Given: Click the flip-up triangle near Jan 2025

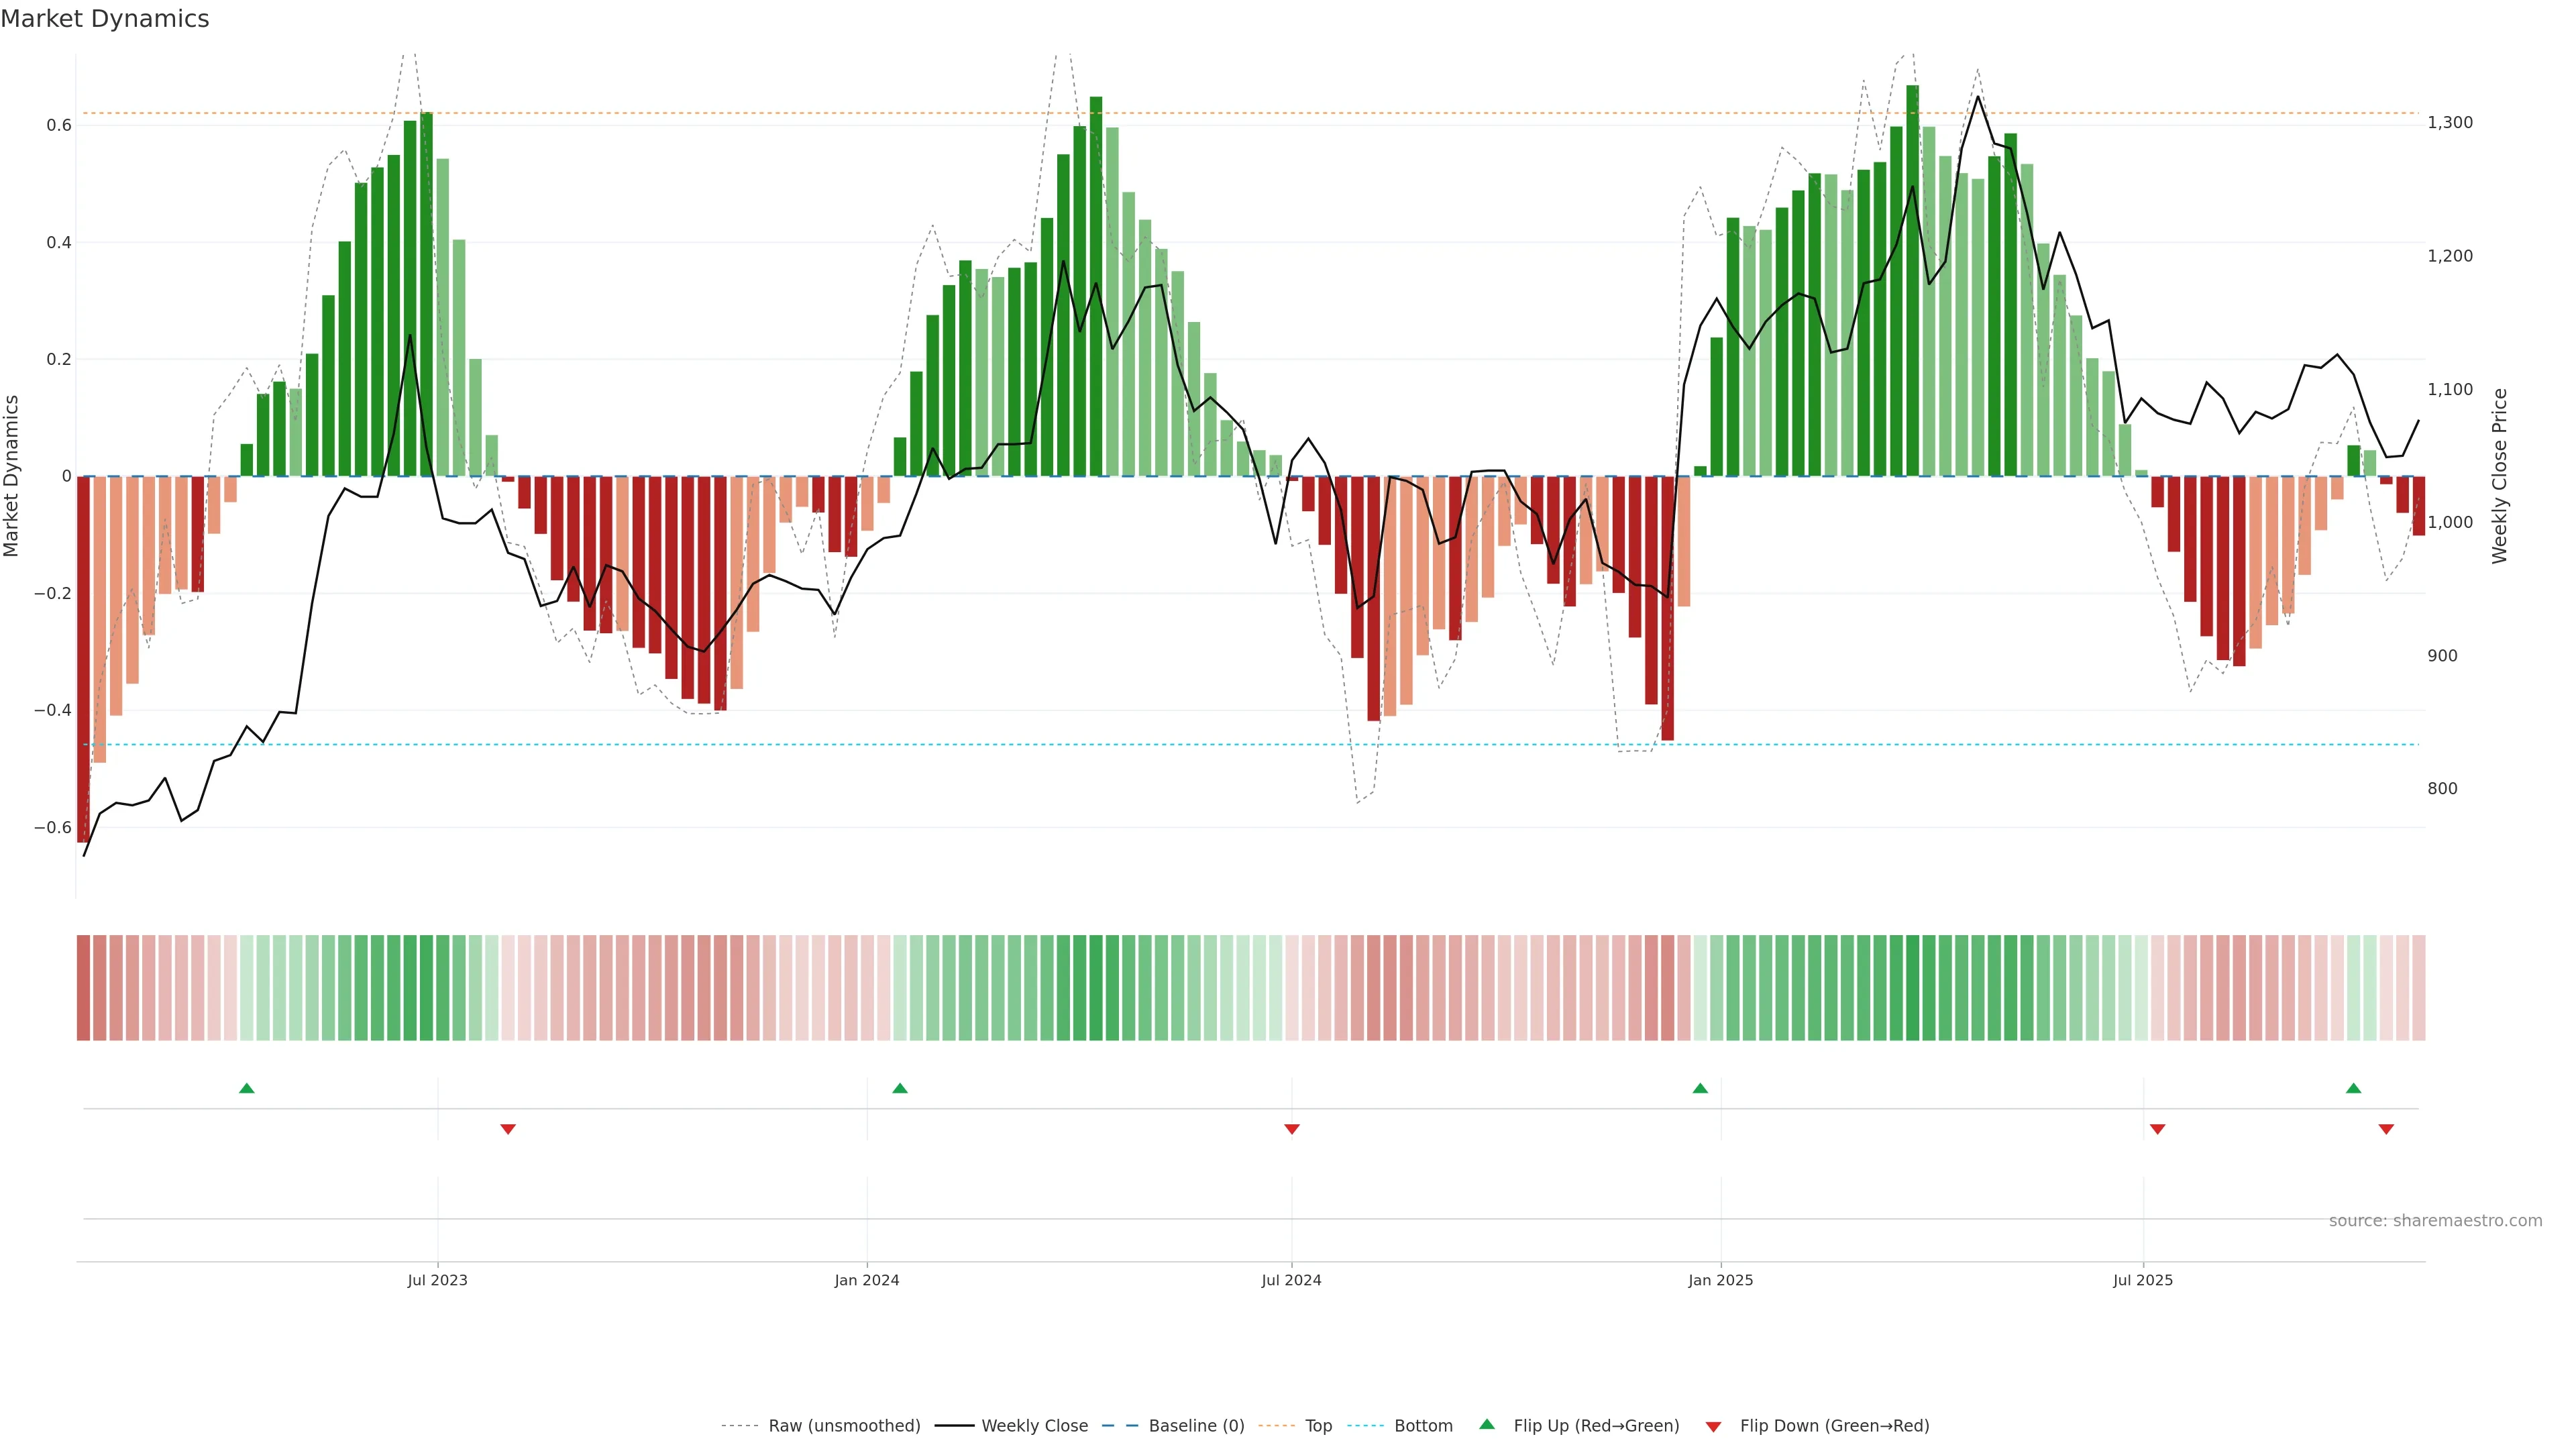Looking at the screenshot, I should (1700, 1088).
